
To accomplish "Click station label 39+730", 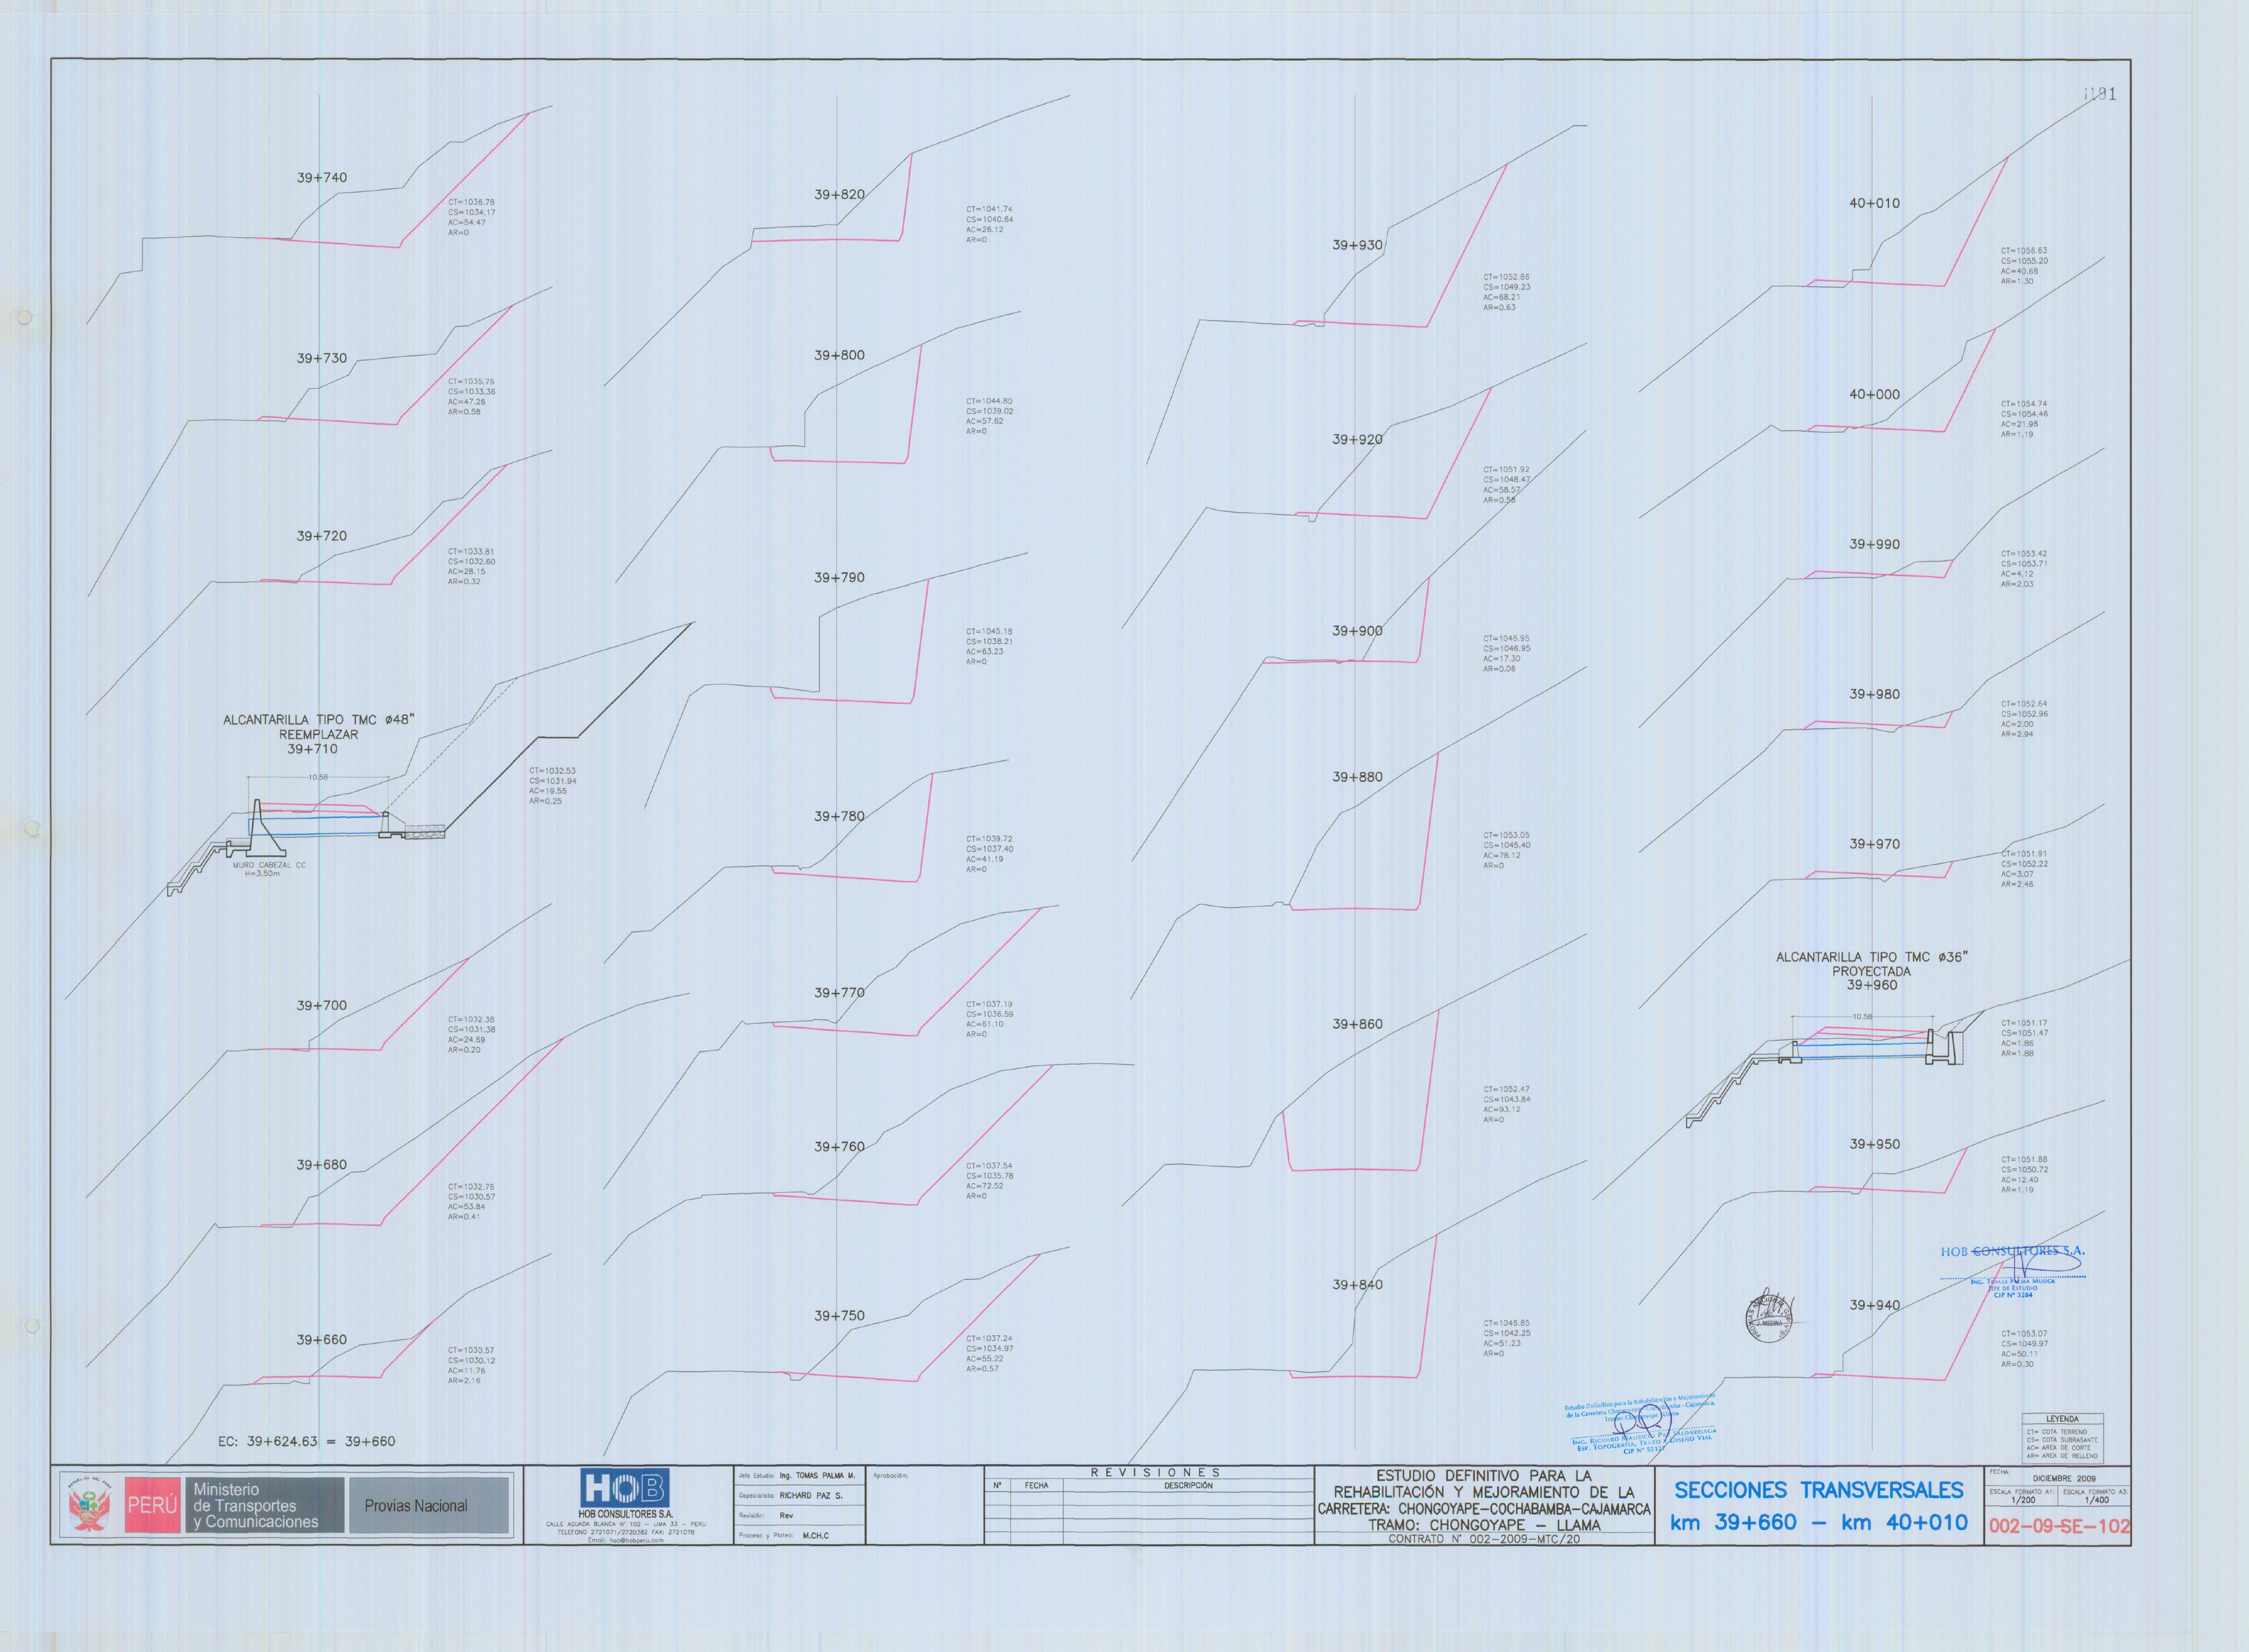I will click(322, 358).
